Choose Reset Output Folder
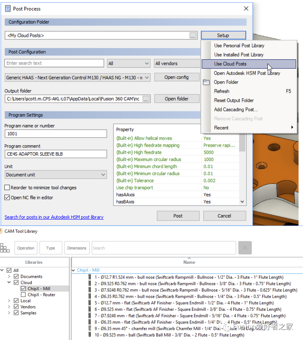303x340 pixels. (249, 100)
